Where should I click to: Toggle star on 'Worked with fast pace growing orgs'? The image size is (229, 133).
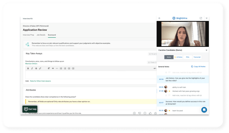pyautogui.click(x=169, y=91)
